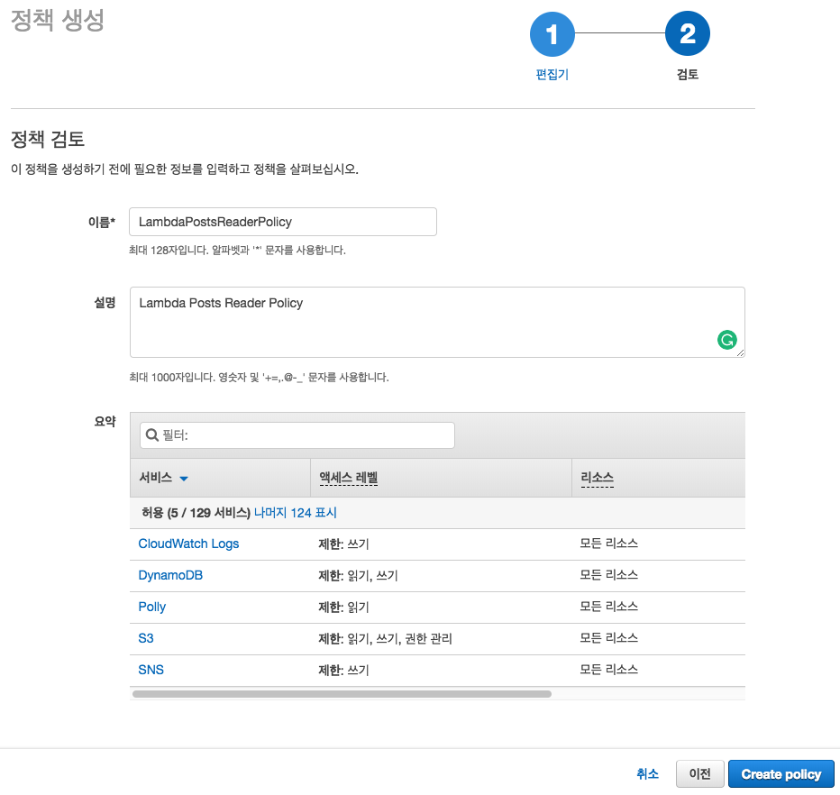
Task: Click CloudWatch Logs access level 제한: 쓰기
Action: coord(344,544)
